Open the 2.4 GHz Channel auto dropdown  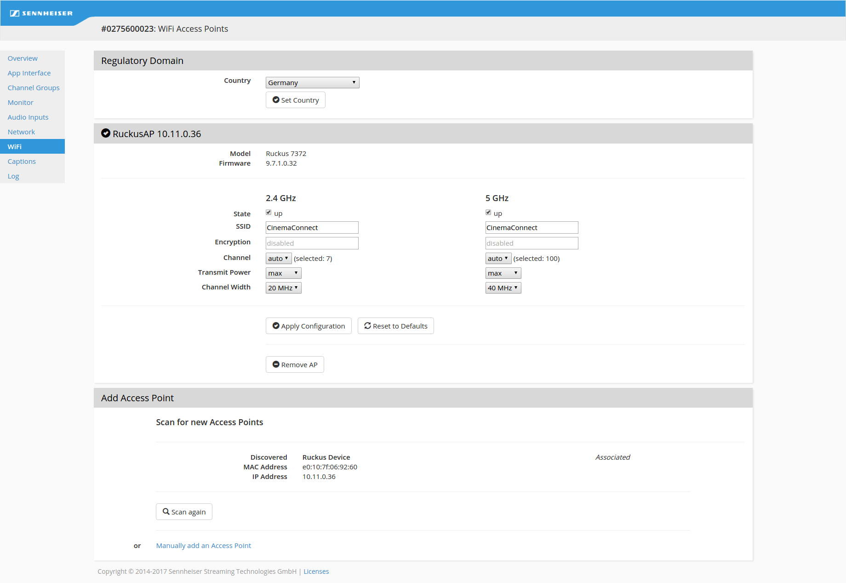point(278,259)
